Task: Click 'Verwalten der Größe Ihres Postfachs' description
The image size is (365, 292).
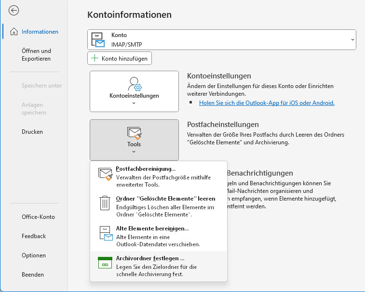Action: coord(266,139)
